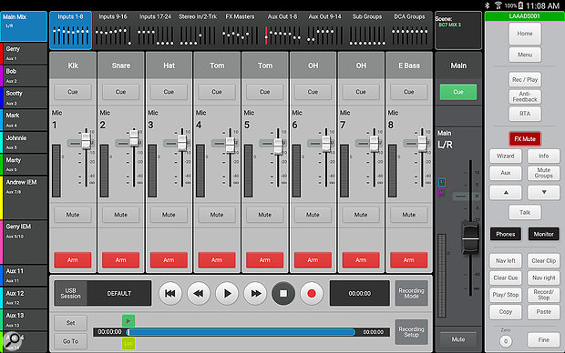This screenshot has height=353, width=565.
Task: Tap the Wi-Fi status icon
Action: coord(498,5)
